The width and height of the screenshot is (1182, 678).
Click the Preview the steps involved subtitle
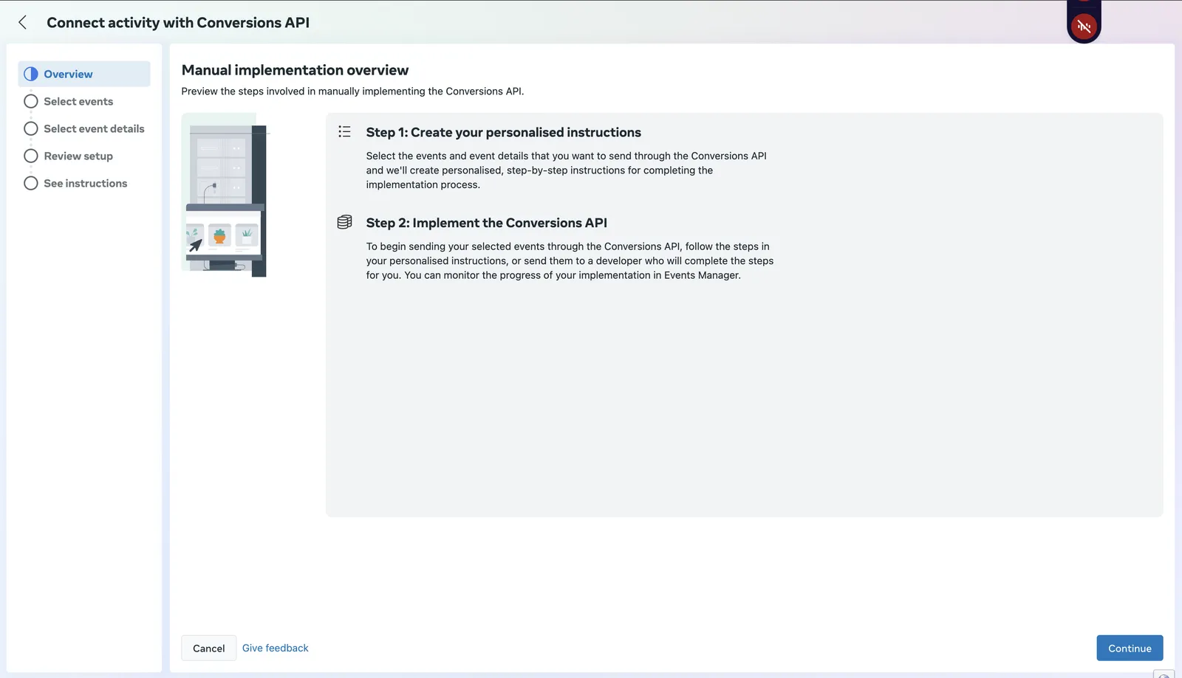tap(352, 91)
